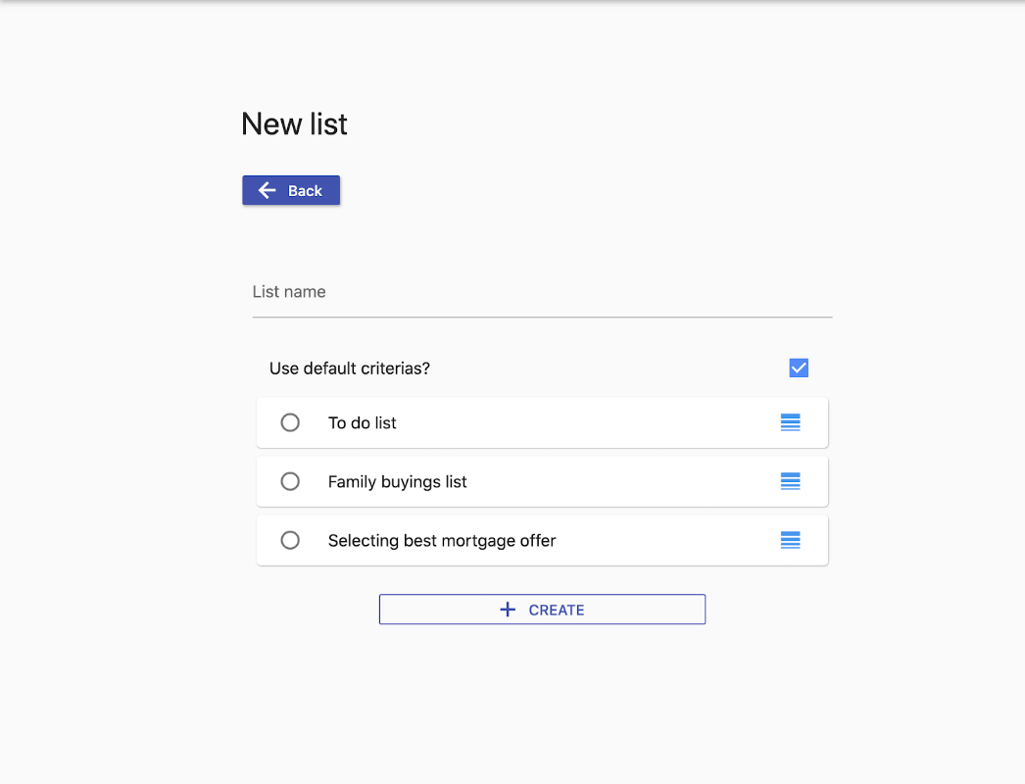Click the New list heading
This screenshot has width=1025, height=784.
click(x=294, y=124)
